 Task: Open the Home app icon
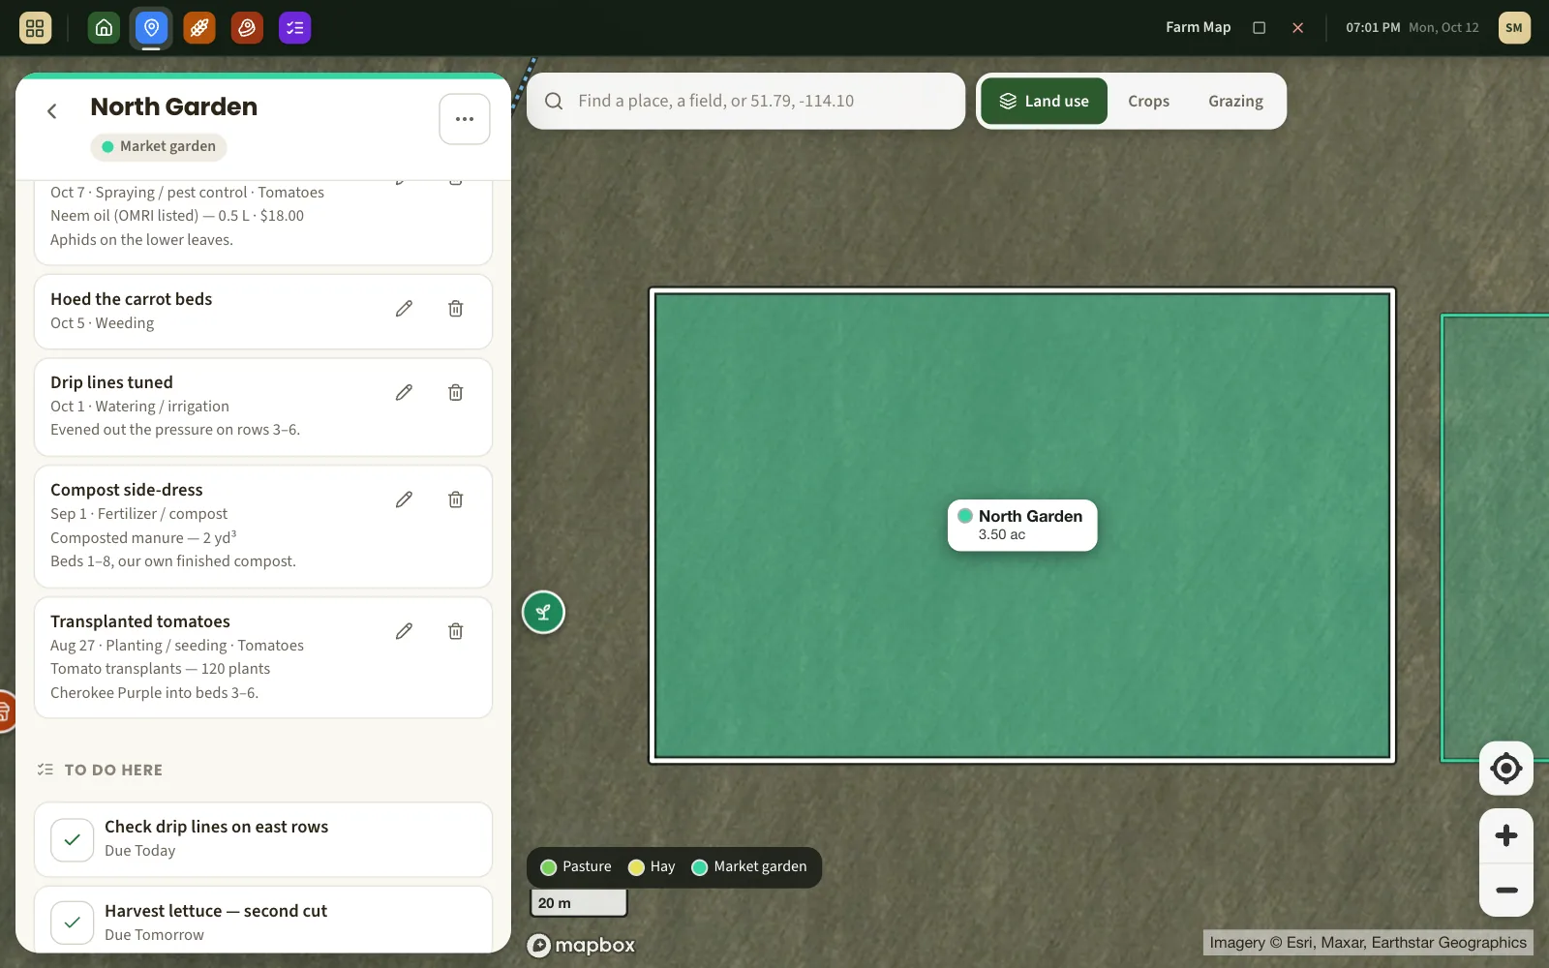104,28
